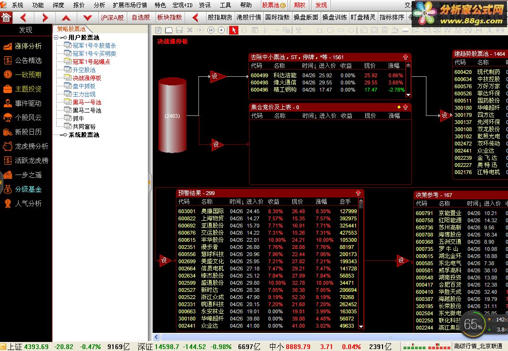Click the delete X icon in editor toolbar

[190, 30]
